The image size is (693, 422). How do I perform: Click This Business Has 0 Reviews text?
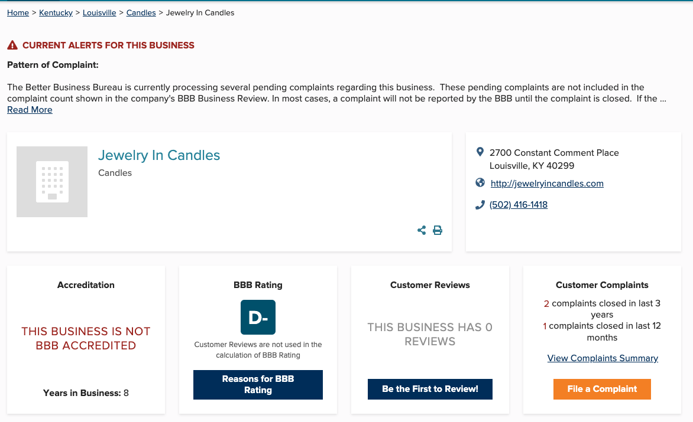point(430,334)
